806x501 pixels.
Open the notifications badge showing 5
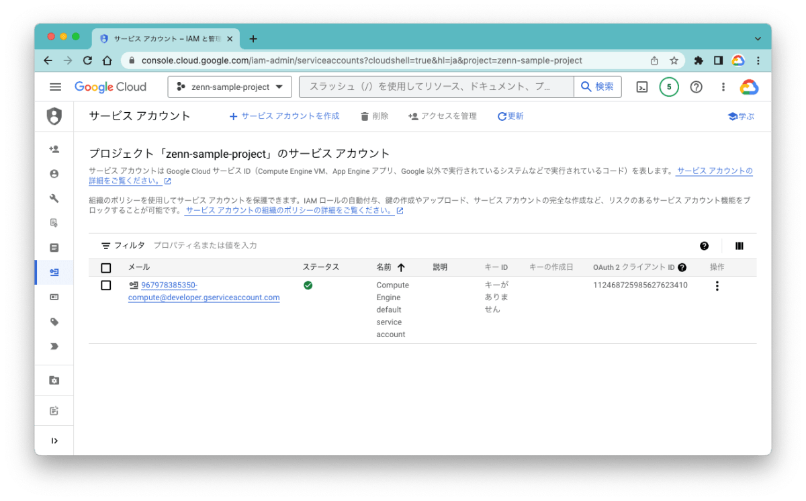pyautogui.click(x=669, y=87)
